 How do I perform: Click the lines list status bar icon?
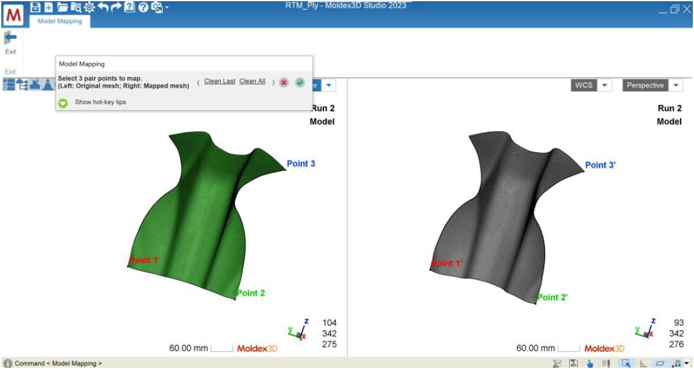pos(606,363)
